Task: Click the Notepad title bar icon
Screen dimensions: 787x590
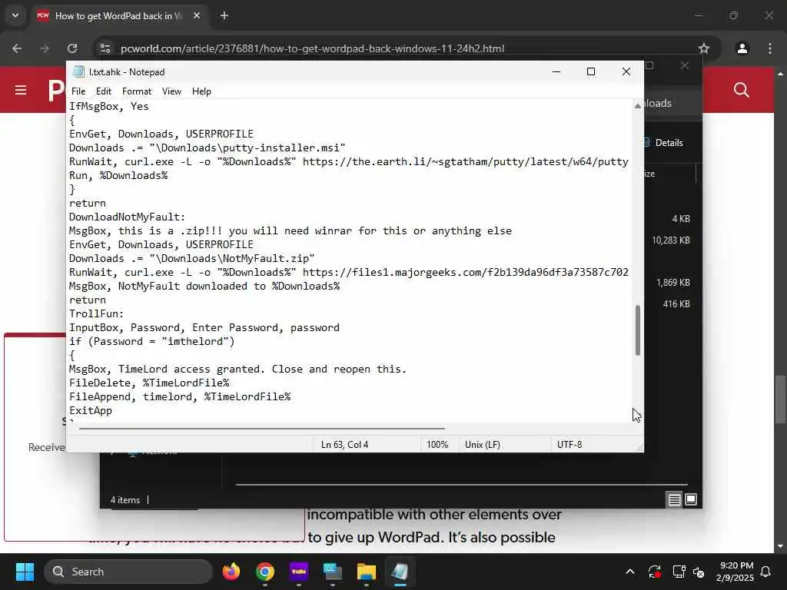Action: [x=78, y=71]
